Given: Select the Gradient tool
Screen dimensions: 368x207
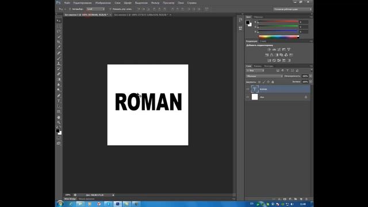Looking at the screenshot, I should pyautogui.click(x=59, y=79).
